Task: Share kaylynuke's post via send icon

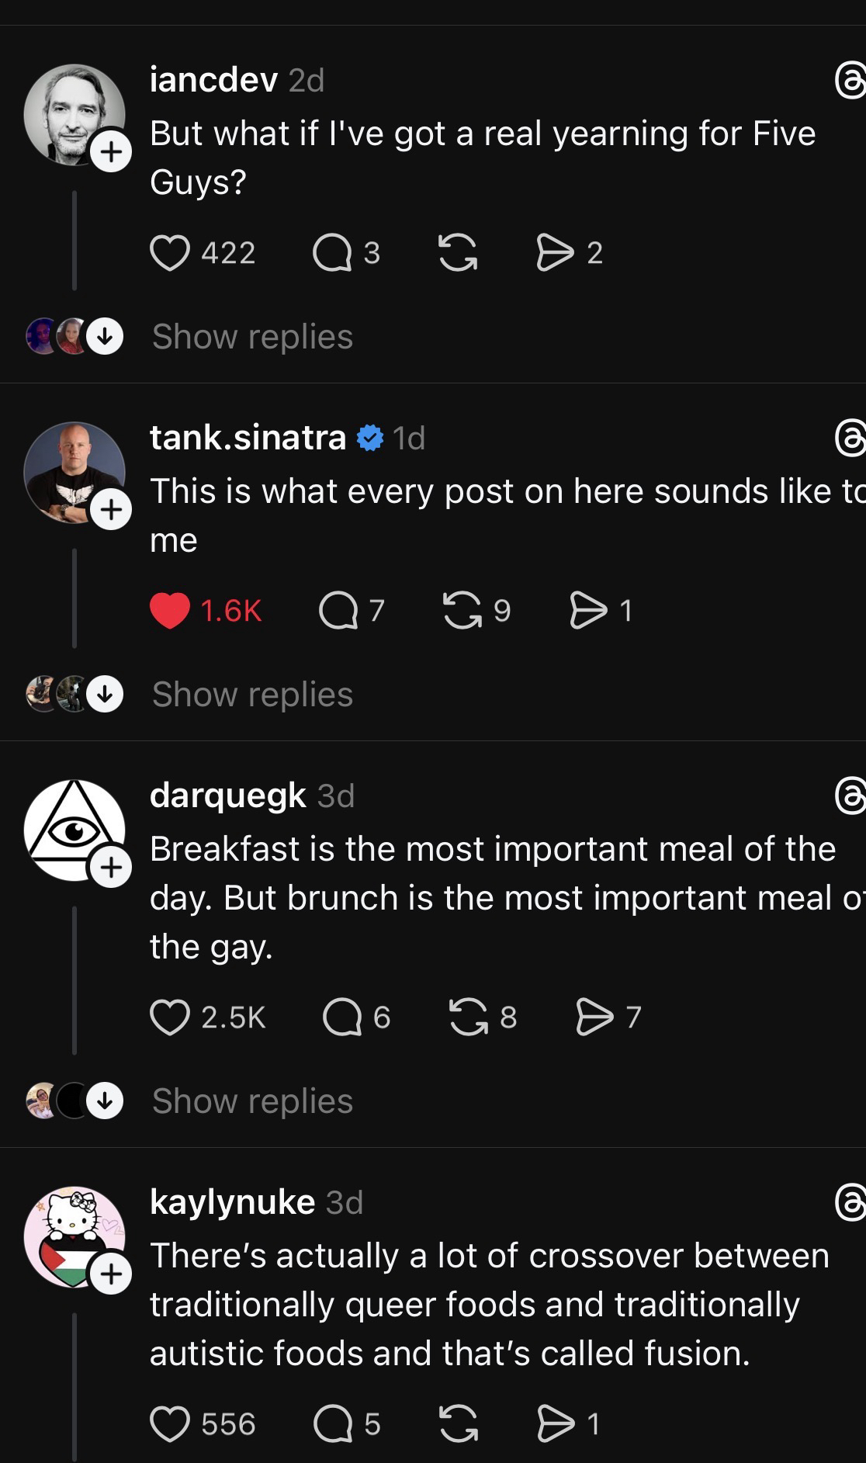Action: (555, 1424)
